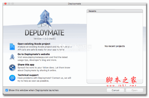
Task: Click the Open button
Action: (134, 90)
